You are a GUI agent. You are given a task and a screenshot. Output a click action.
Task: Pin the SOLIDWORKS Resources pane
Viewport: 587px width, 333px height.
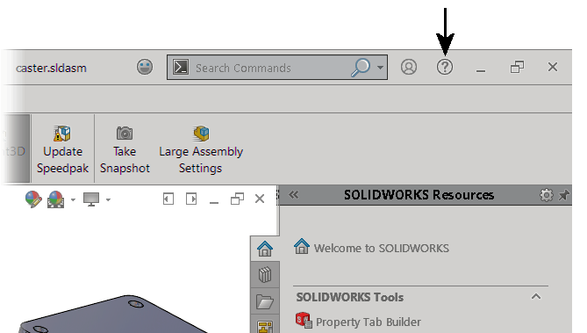[x=564, y=195]
